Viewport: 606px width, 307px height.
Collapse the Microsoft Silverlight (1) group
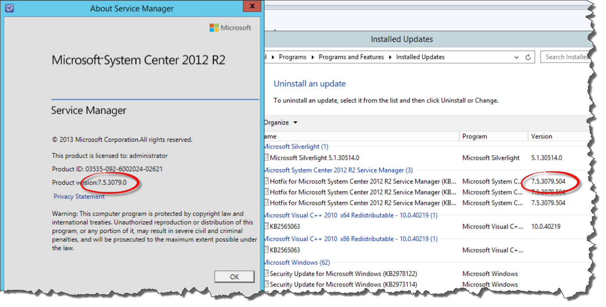(x=296, y=146)
